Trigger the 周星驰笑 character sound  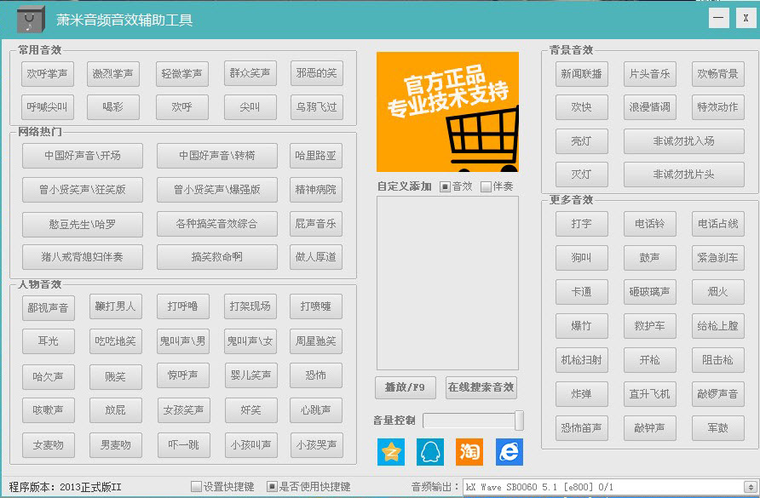(x=316, y=341)
